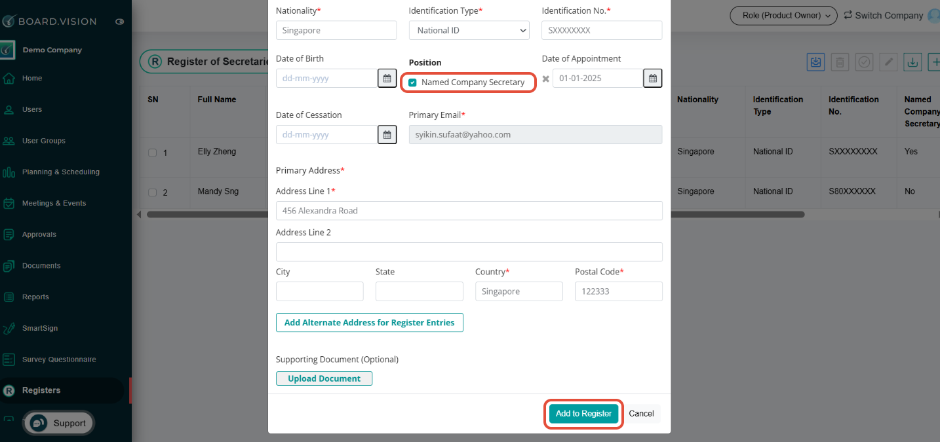Click the trash delete toolbar icon
This screenshot has width=940, height=442.
pyautogui.click(x=840, y=62)
